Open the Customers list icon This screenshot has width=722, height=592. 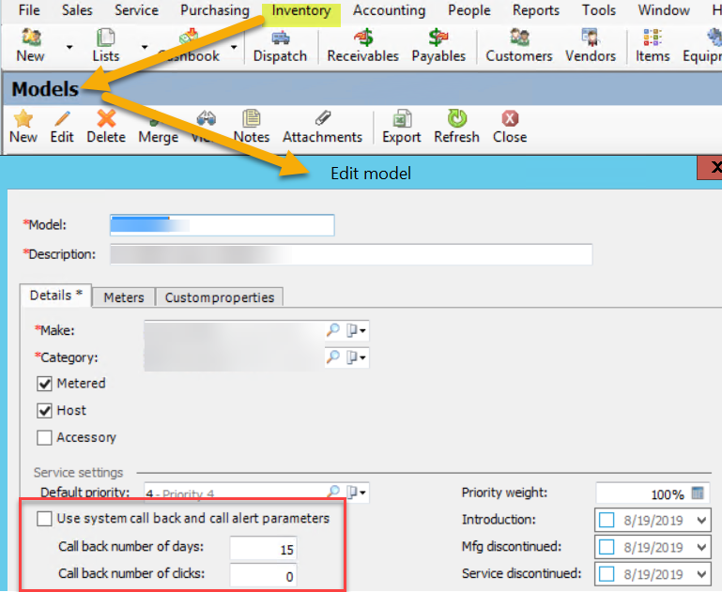coord(519,45)
